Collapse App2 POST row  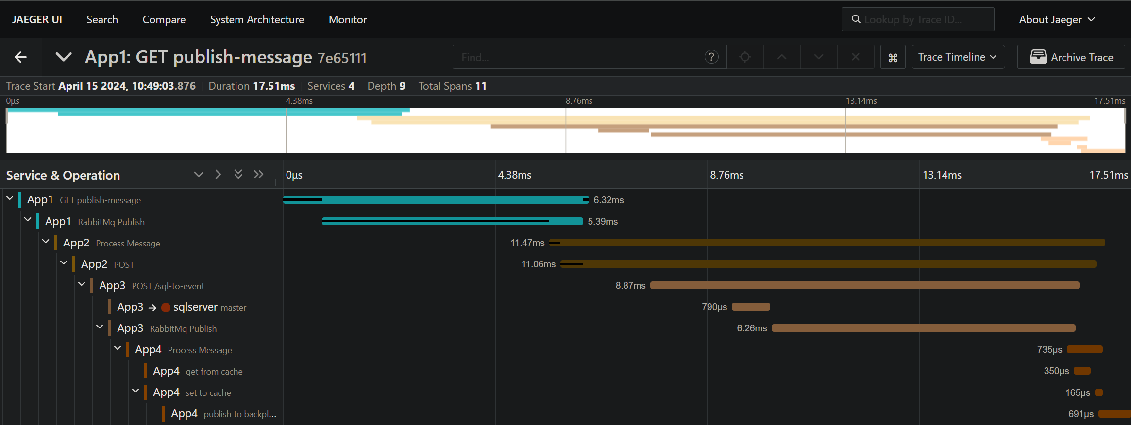click(64, 262)
